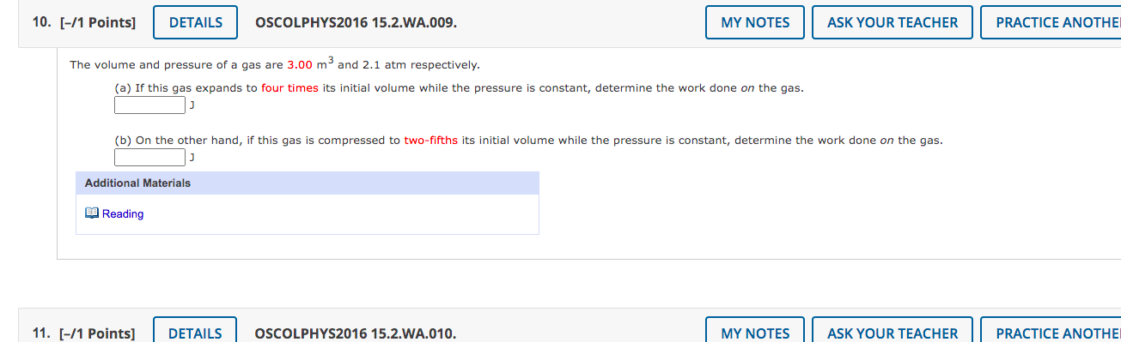Click PRACTICE ANOTHER for question 11
This screenshot has height=342, width=1121.
pos(1051,333)
